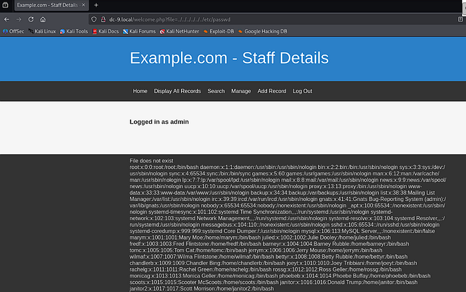
Task: Go to Home in site navigation
Action: point(140,91)
